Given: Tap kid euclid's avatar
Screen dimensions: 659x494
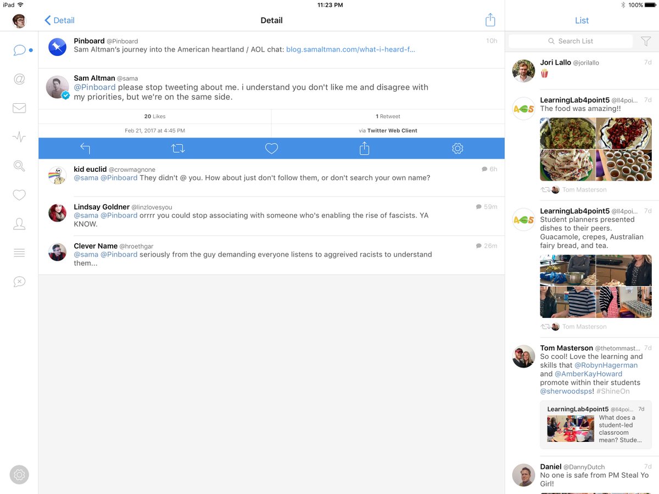Looking at the screenshot, I should (57, 175).
